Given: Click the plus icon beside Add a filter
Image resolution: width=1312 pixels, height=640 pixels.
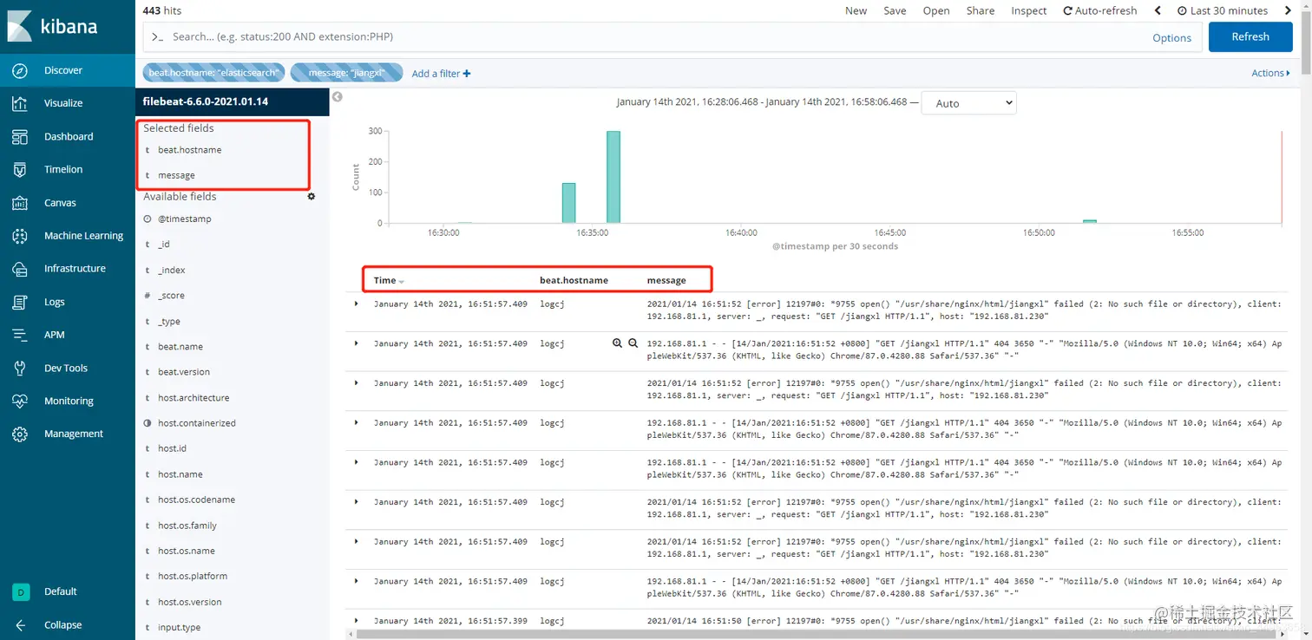Looking at the screenshot, I should [x=467, y=74].
